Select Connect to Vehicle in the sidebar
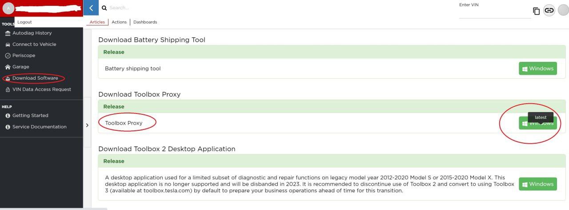Screen dimensions: 569x210 34,44
